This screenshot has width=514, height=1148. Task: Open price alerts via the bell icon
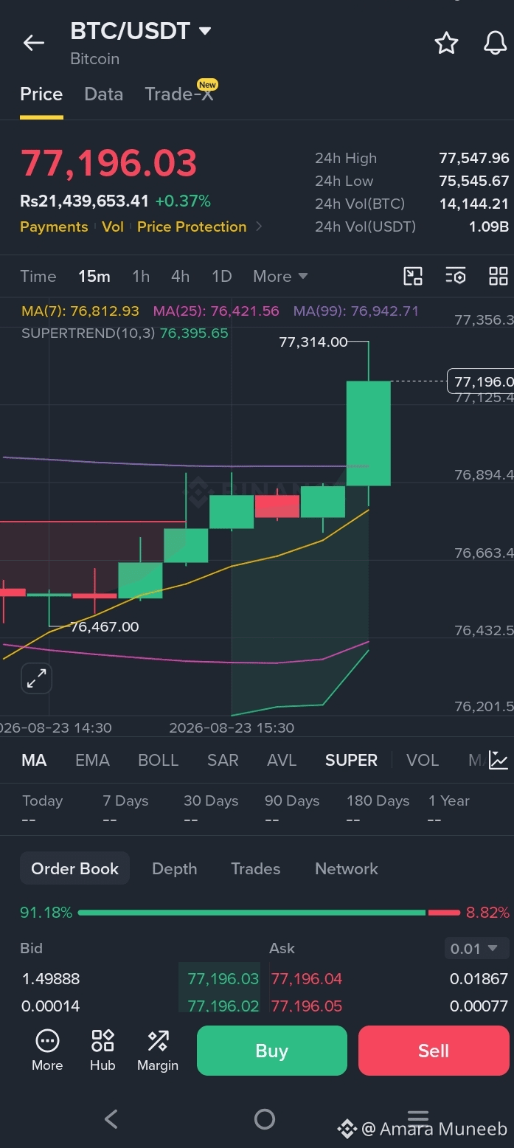click(495, 44)
